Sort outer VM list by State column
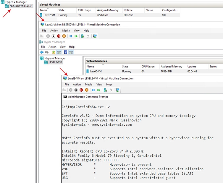This screenshot has height=183, width=223. pos(67,10)
